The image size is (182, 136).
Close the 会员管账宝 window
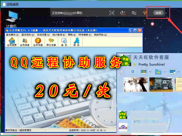tap(140, 31)
